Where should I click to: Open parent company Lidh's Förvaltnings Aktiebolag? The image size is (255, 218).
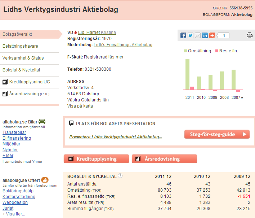coord(123,45)
